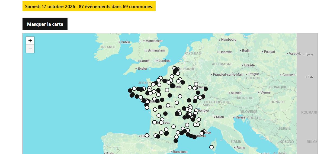327x154 pixels.
Task: Click the Prague city label
Action: click(x=254, y=74)
